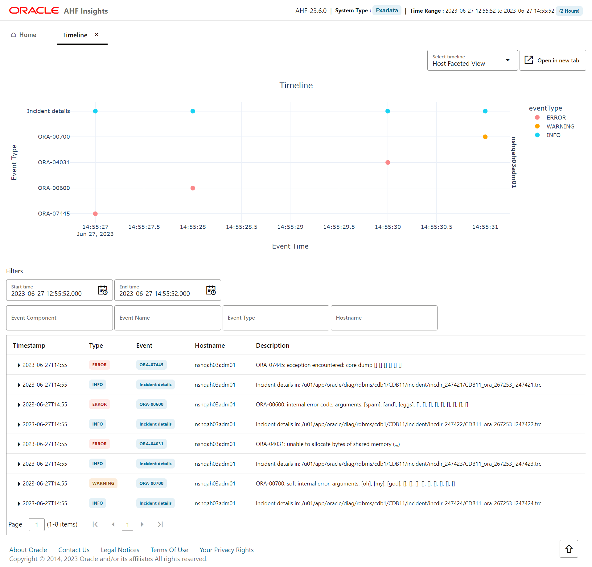Toggle WARNING series in chart legend
Viewport: 592px width, 567px height.
pos(555,126)
